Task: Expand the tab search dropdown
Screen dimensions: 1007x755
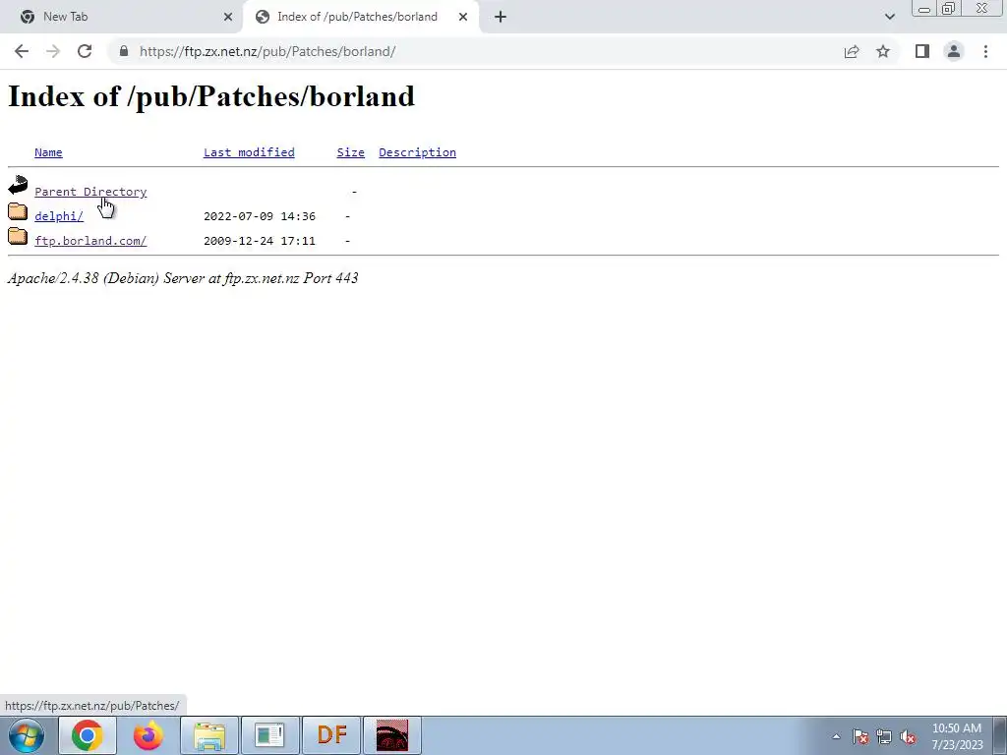Action: tap(889, 17)
